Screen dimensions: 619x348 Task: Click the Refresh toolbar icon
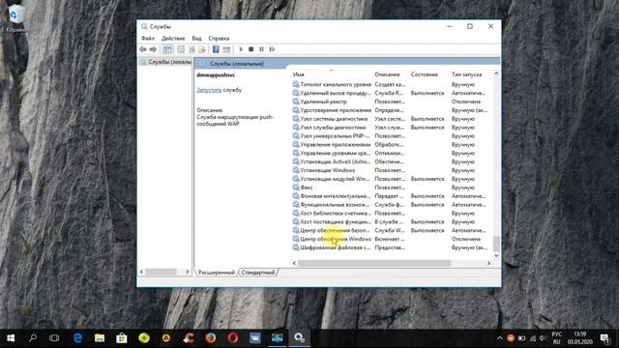(x=192, y=49)
